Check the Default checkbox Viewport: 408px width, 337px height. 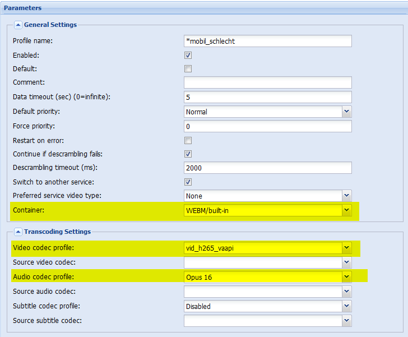(x=188, y=69)
